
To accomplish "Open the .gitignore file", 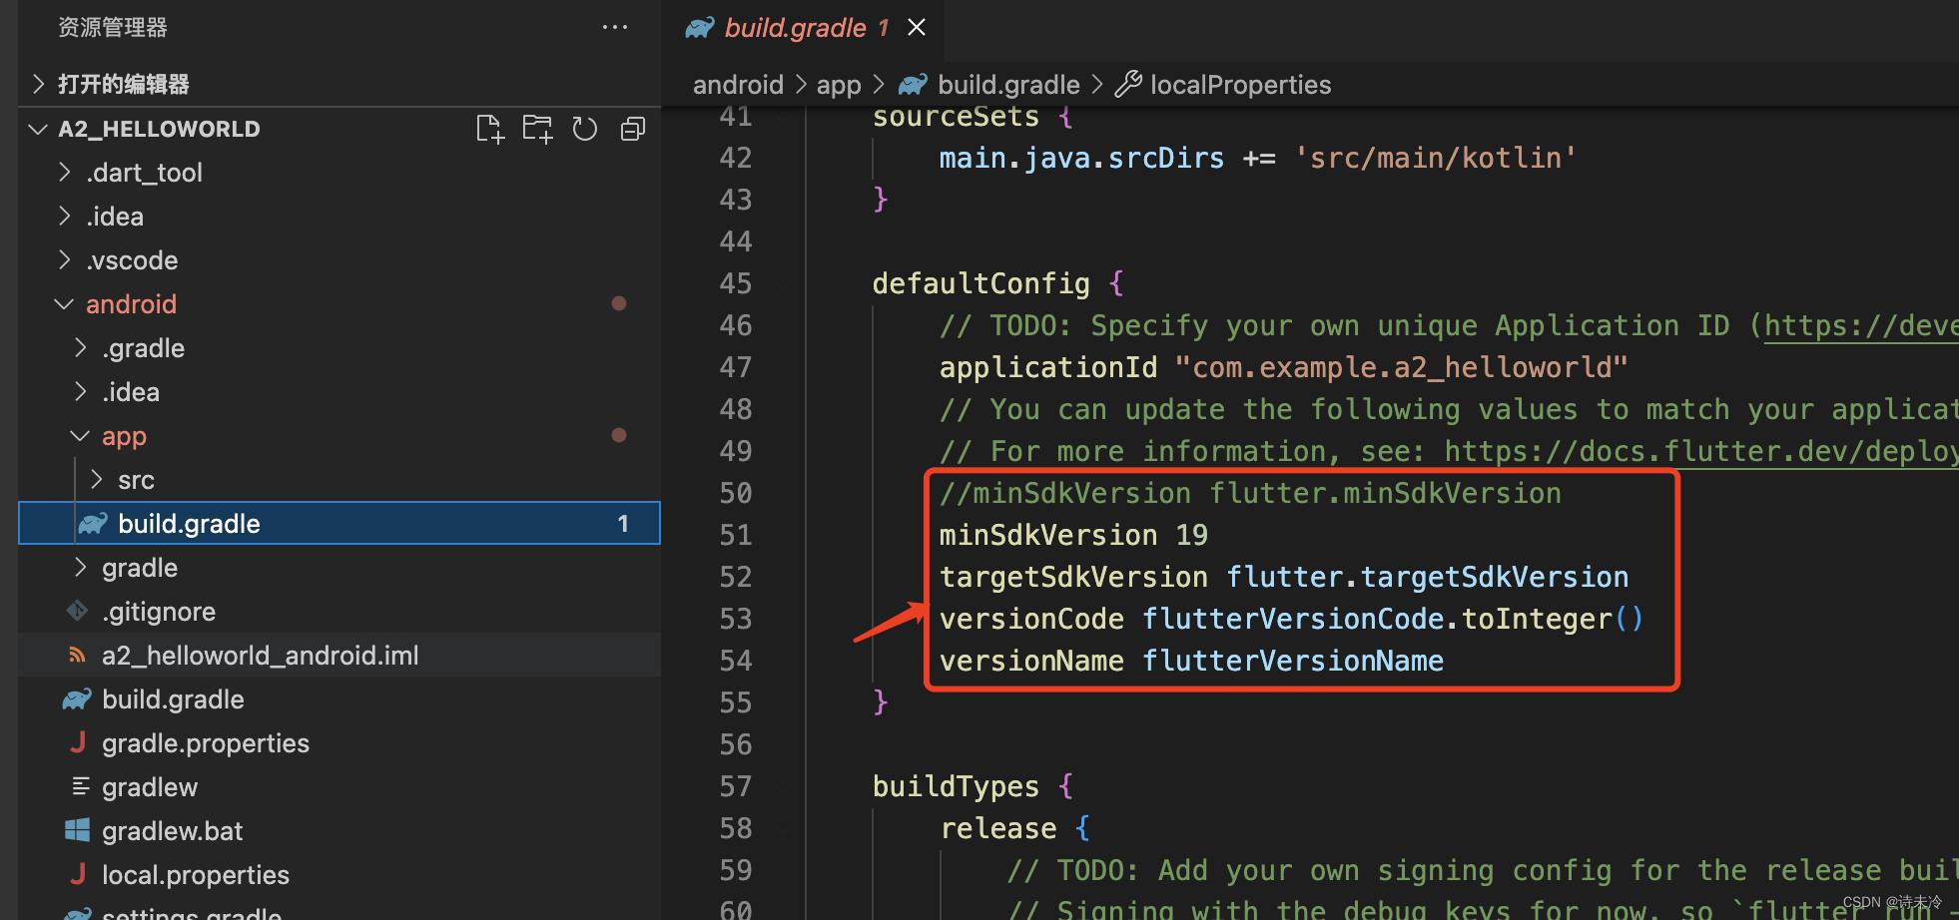I will click(339, 612).
